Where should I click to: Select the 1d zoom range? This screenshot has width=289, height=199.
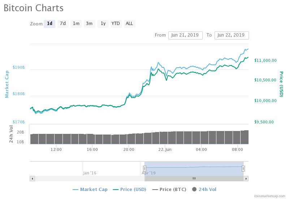click(49, 24)
